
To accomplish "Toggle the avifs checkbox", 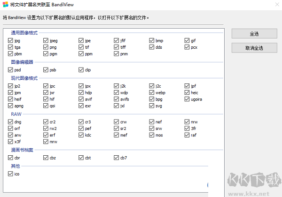I will (x=117, y=99).
